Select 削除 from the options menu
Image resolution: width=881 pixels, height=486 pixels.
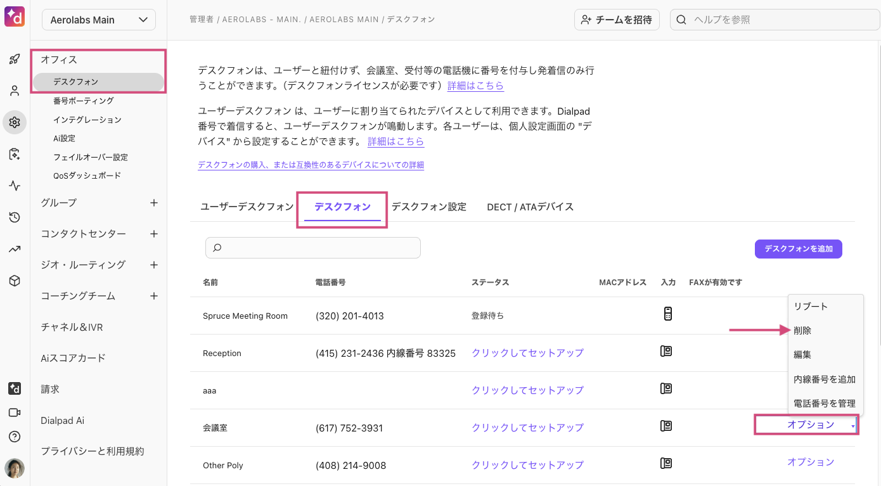826,330
